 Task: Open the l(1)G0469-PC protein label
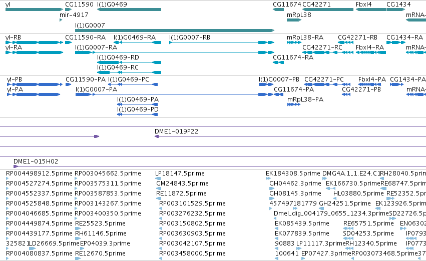coord(129,79)
